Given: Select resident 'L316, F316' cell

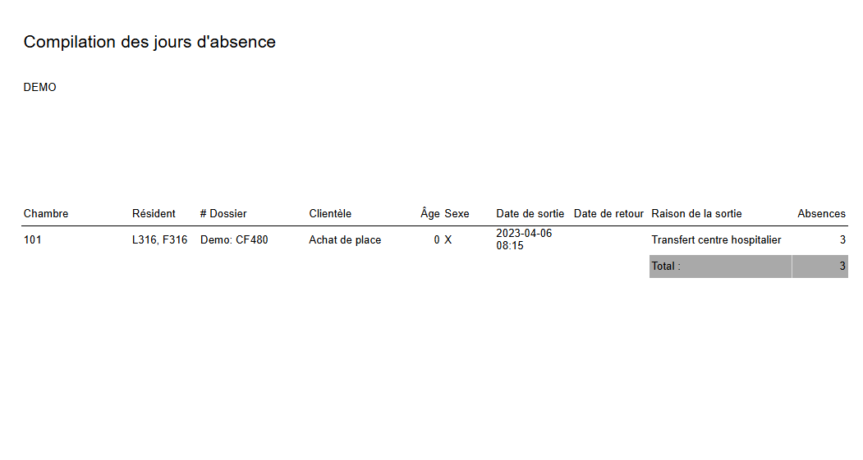Looking at the screenshot, I should (x=159, y=240).
